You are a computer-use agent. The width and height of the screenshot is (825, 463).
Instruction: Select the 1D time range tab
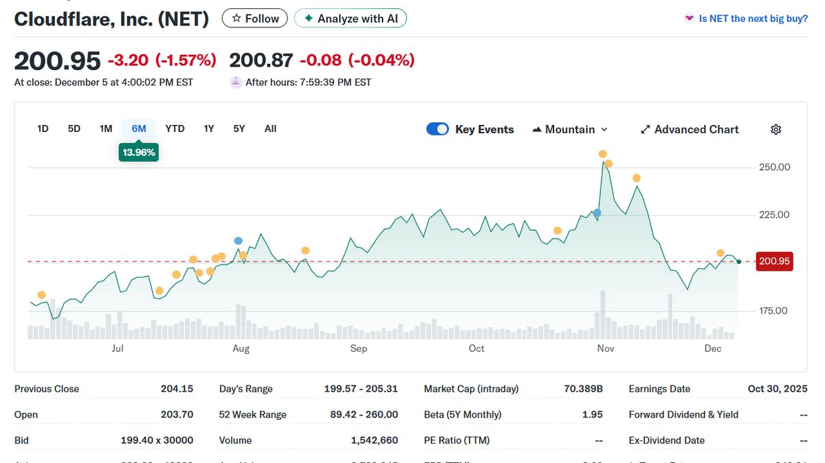(x=43, y=128)
